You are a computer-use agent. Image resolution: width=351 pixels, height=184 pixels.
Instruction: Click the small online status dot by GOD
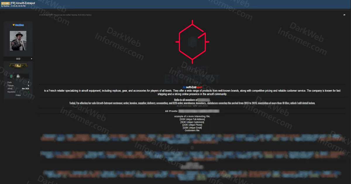[32, 59]
